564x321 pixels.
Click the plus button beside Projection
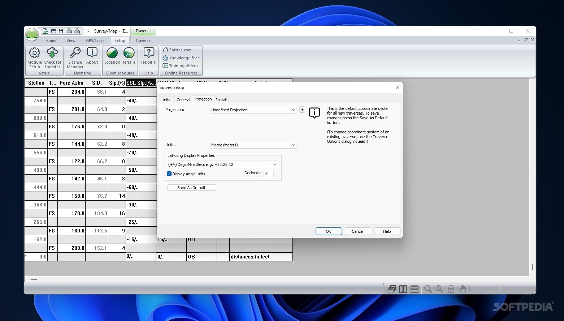302,110
